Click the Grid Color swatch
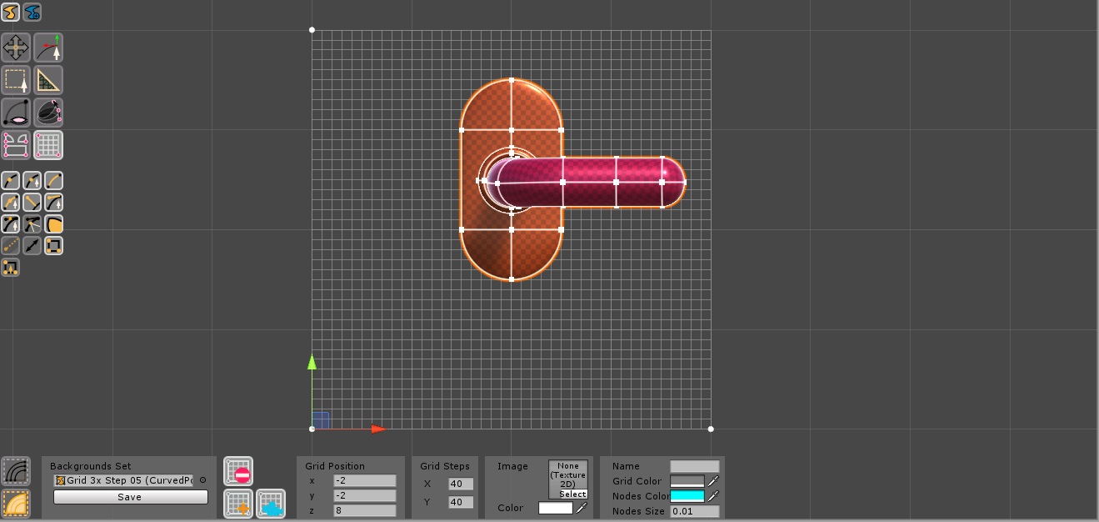 [x=687, y=482]
